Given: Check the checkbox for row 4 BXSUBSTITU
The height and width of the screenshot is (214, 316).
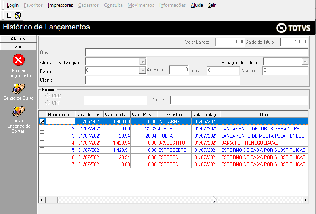Looking at the screenshot, I should coord(42,143).
